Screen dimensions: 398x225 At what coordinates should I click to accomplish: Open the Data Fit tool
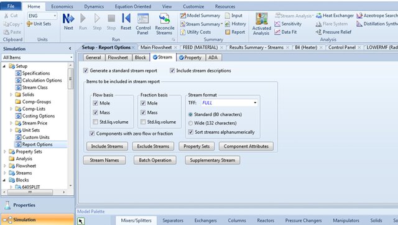pos(285,32)
